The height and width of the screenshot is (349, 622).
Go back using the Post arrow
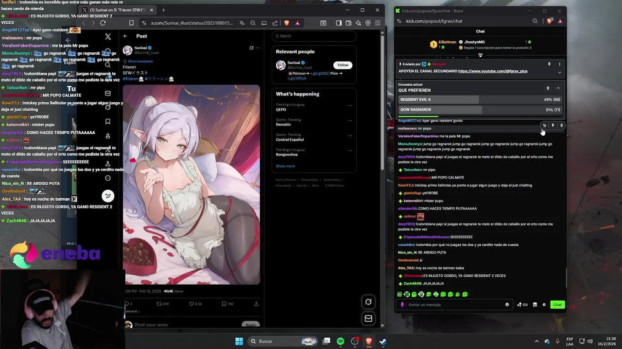coord(125,36)
